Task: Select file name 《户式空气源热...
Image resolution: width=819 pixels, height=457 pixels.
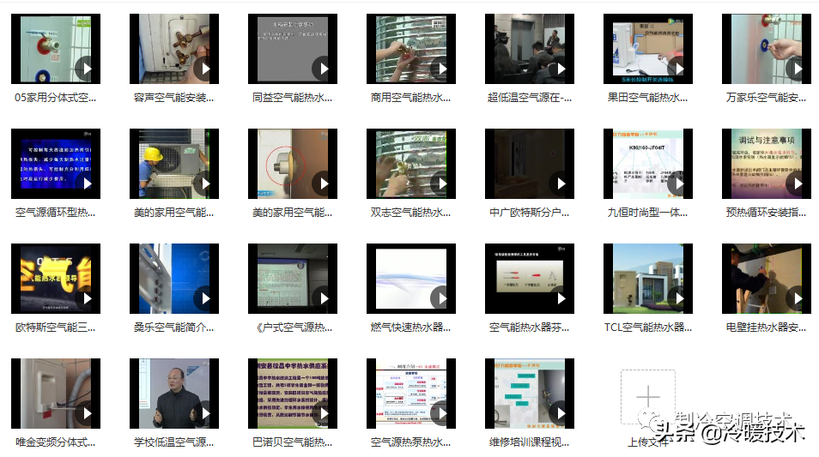Action: pyautogui.click(x=294, y=327)
